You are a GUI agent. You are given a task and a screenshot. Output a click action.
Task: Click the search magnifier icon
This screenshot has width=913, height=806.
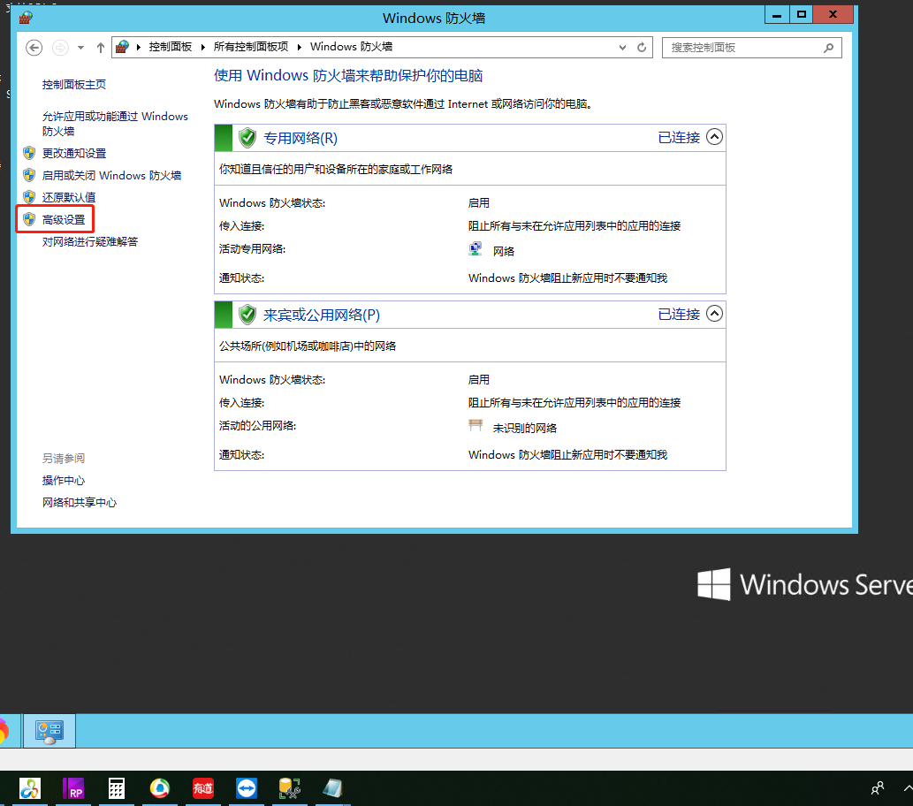point(828,48)
